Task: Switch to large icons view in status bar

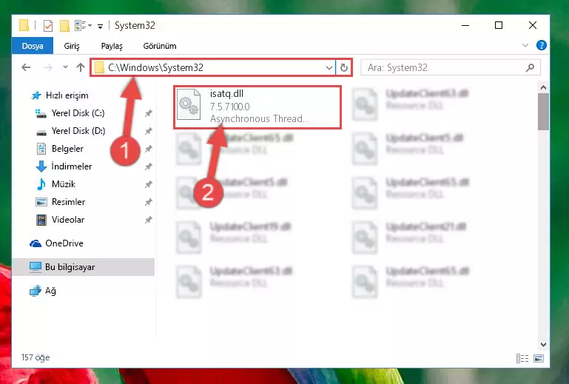Action: coord(539,359)
